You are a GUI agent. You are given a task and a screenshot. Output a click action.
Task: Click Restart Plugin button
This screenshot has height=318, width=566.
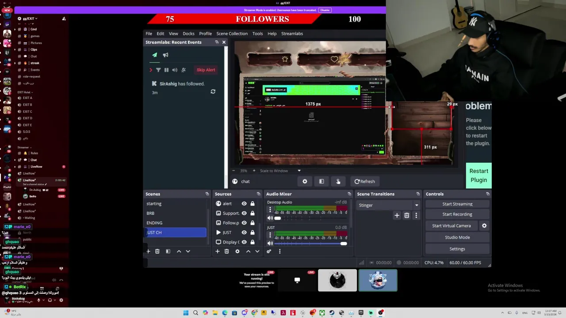478,175
